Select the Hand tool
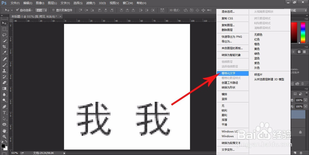This screenshot has height=155, width=309. (4, 131)
